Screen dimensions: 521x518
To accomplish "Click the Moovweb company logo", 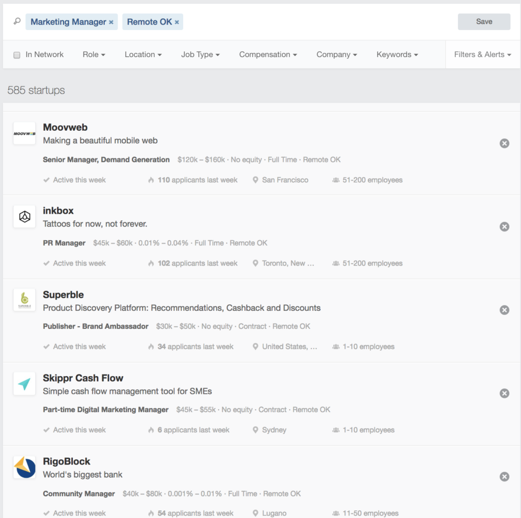I will pyautogui.click(x=24, y=134).
